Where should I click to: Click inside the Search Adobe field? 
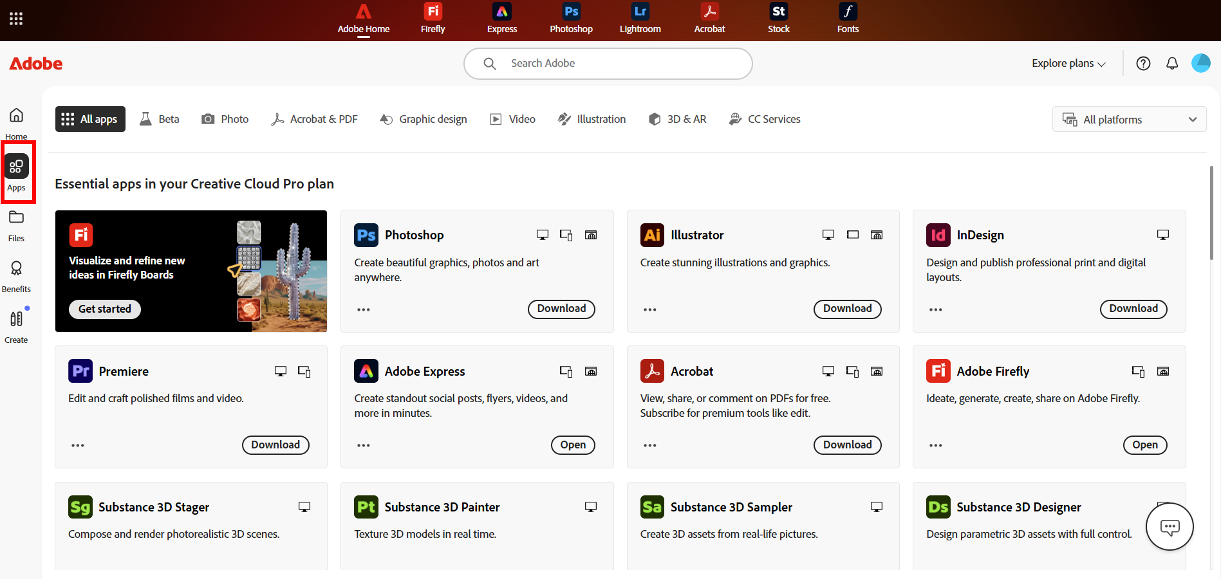(x=607, y=63)
